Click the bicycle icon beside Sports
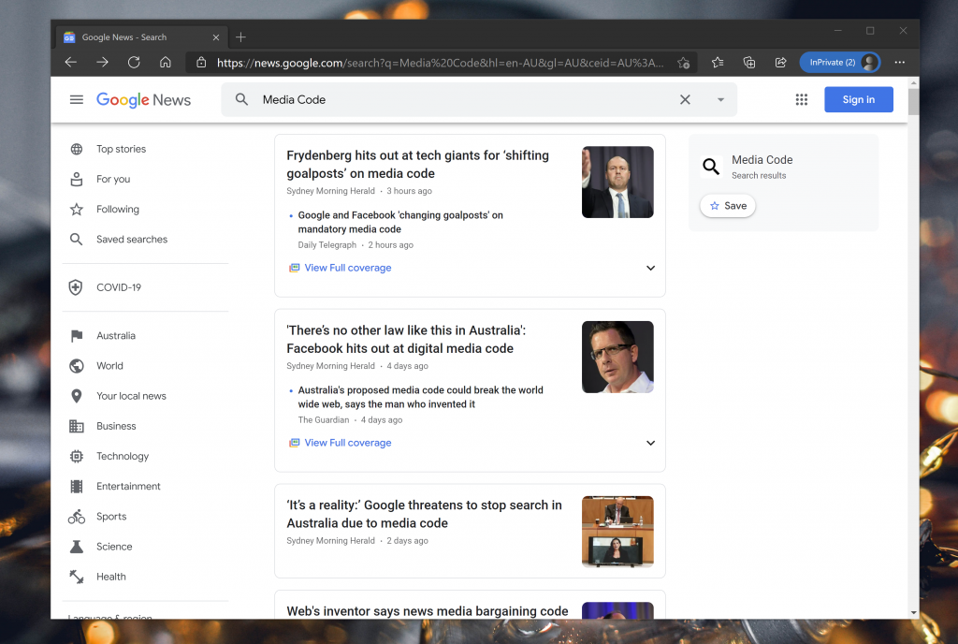 coord(77,517)
